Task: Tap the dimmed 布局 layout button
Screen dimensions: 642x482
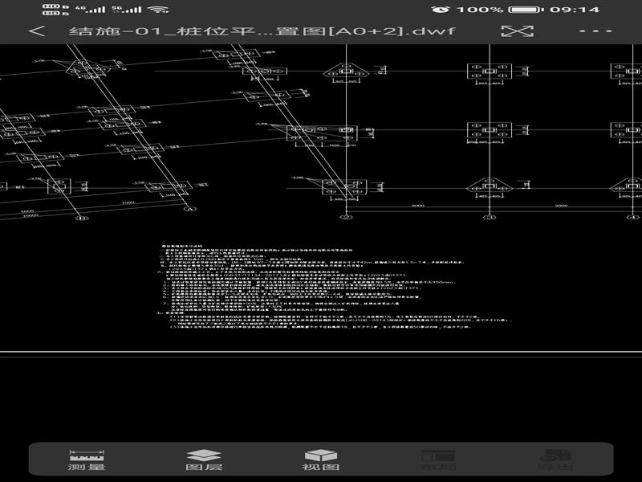Action: (437, 460)
